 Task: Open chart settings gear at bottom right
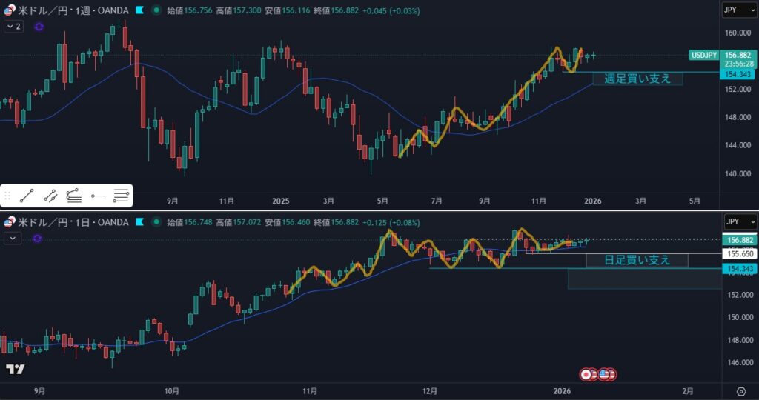pos(740,391)
